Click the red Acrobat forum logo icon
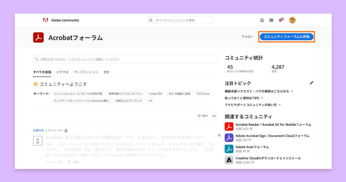The height and width of the screenshot is (182, 346). click(x=38, y=37)
